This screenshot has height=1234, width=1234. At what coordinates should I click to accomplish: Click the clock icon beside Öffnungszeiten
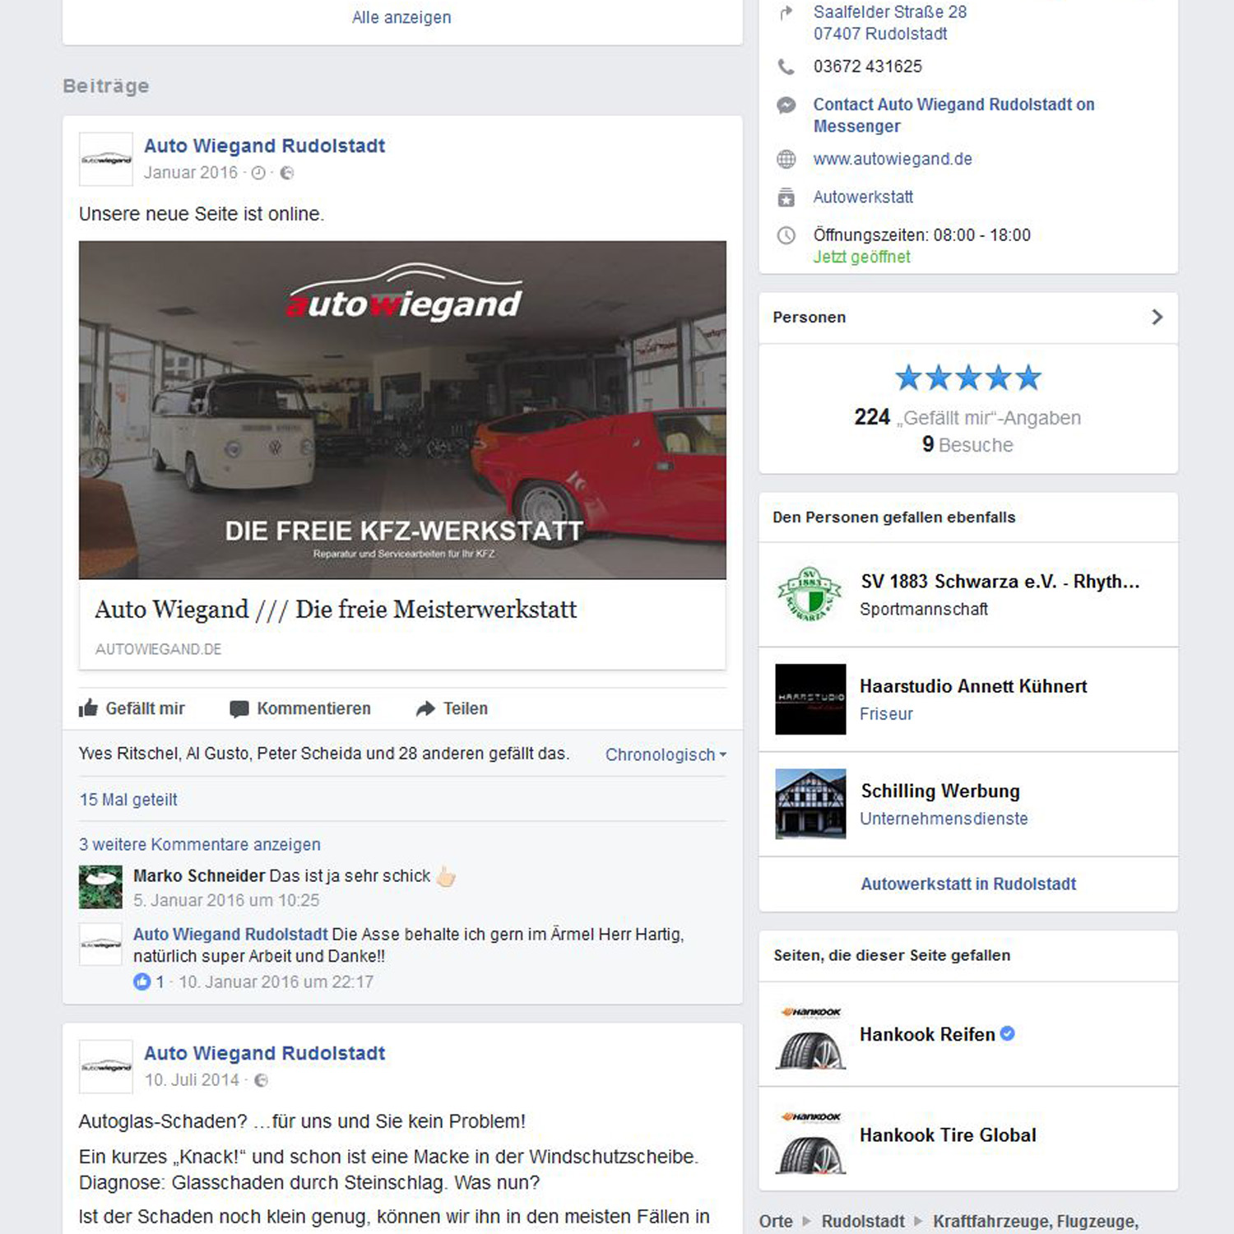pyautogui.click(x=786, y=235)
